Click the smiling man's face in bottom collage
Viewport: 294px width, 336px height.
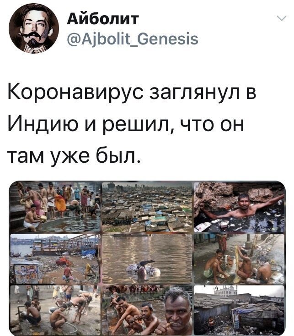[x=176, y=309]
